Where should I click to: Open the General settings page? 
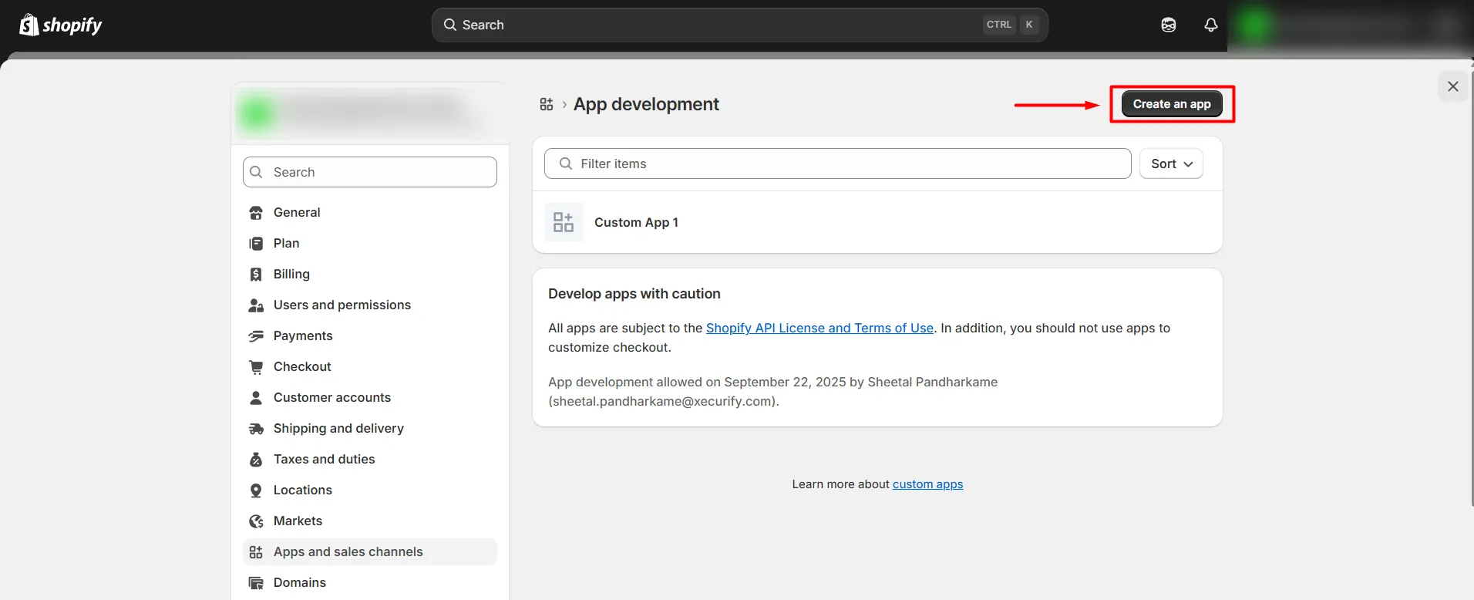click(x=370, y=212)
